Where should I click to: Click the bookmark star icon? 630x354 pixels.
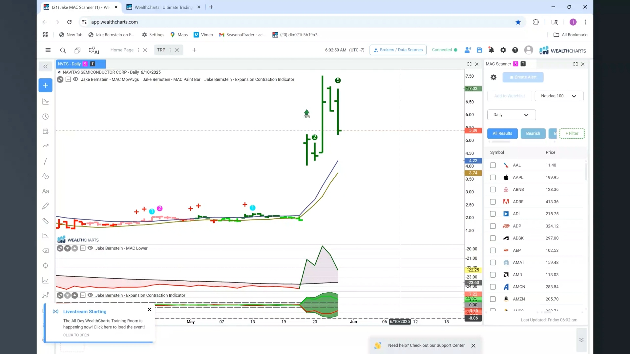click(x=518, y=22)
